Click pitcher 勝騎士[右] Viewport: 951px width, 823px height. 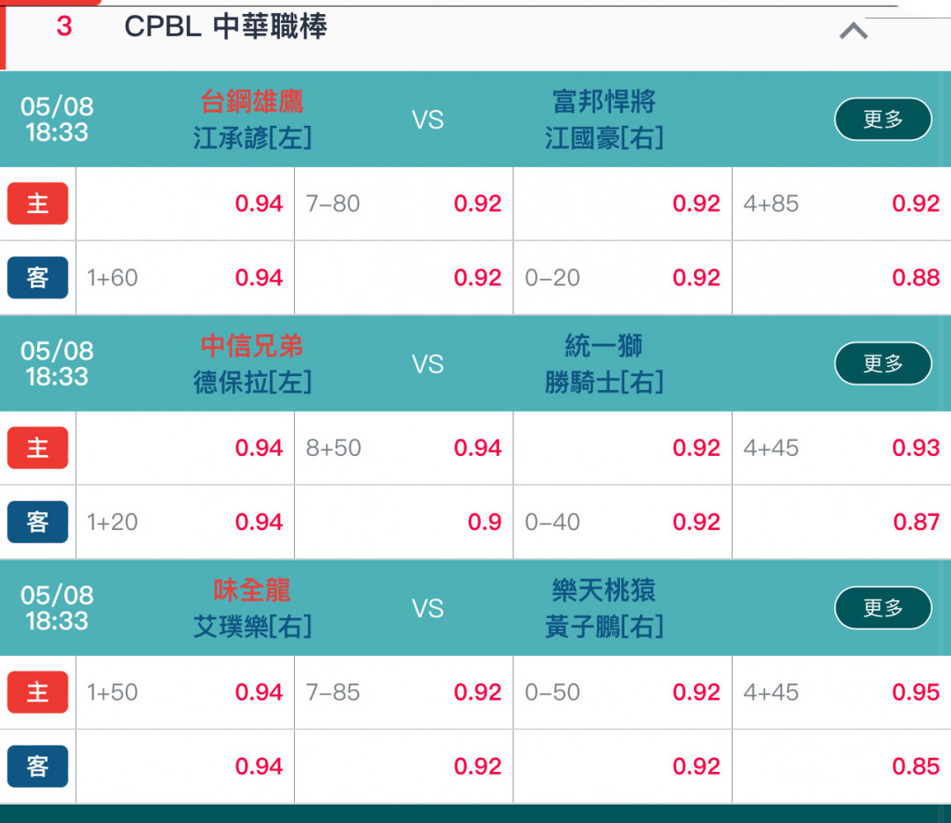coord(604,382)
